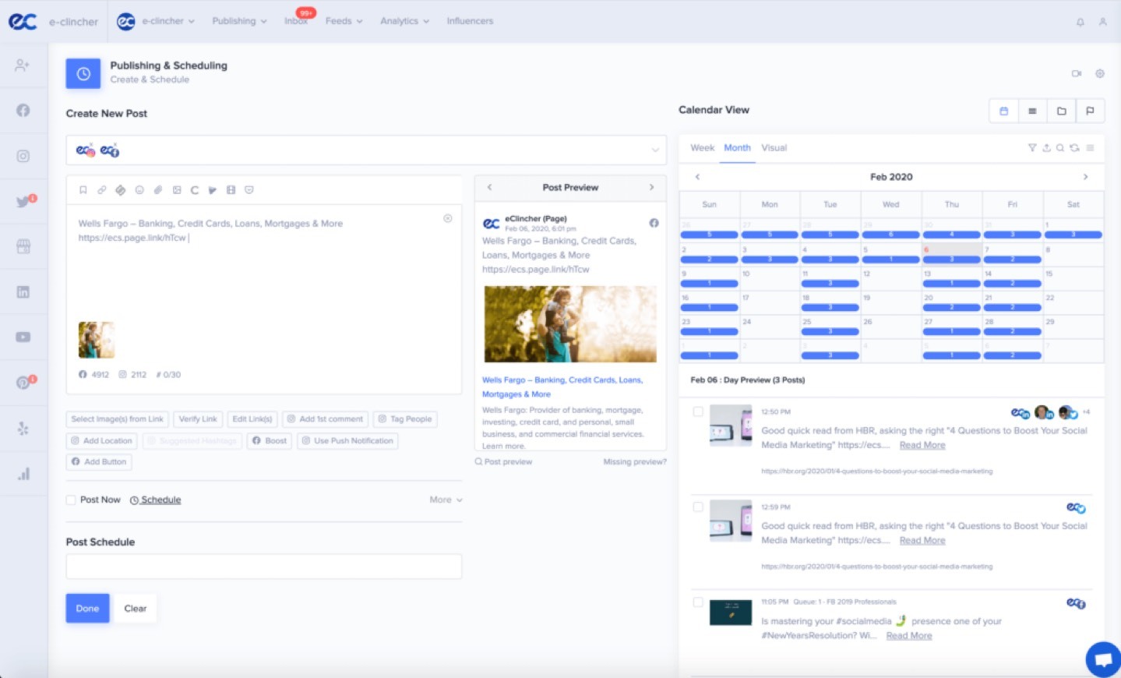Open Twitter from the left sidebar

(x=23, y=202)
